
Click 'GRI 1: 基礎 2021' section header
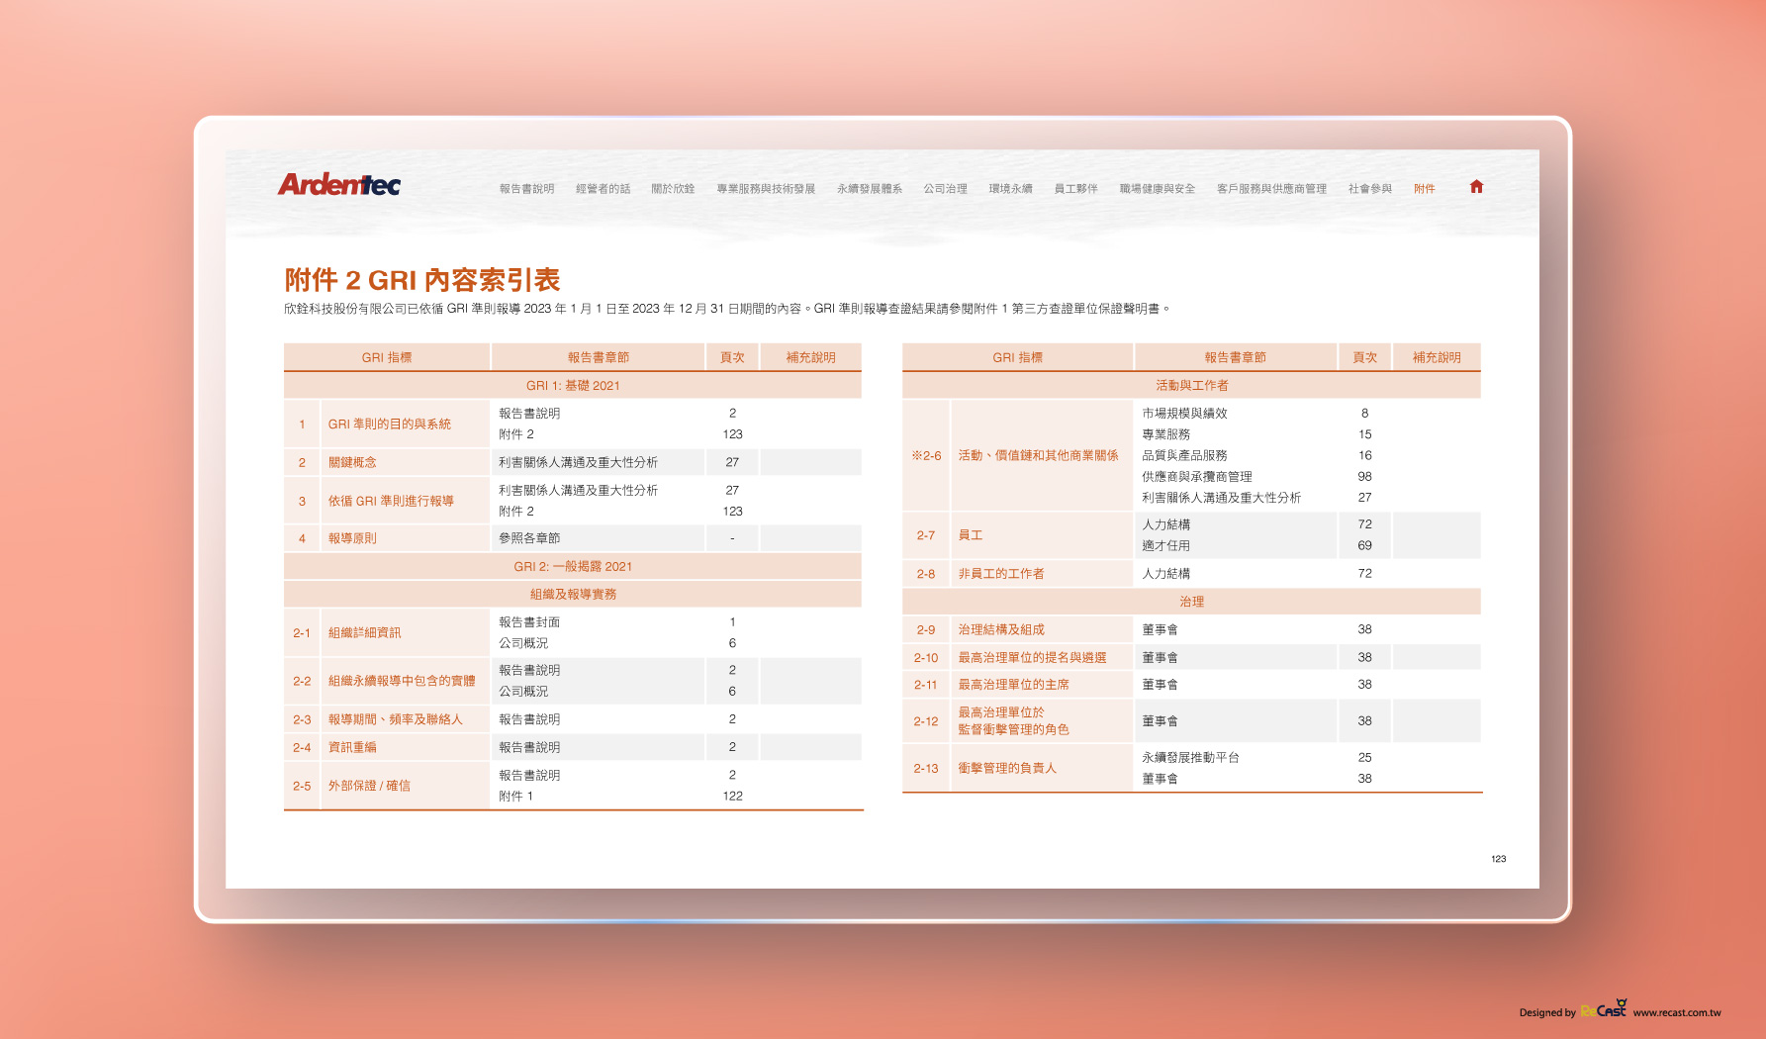(573, 386)
